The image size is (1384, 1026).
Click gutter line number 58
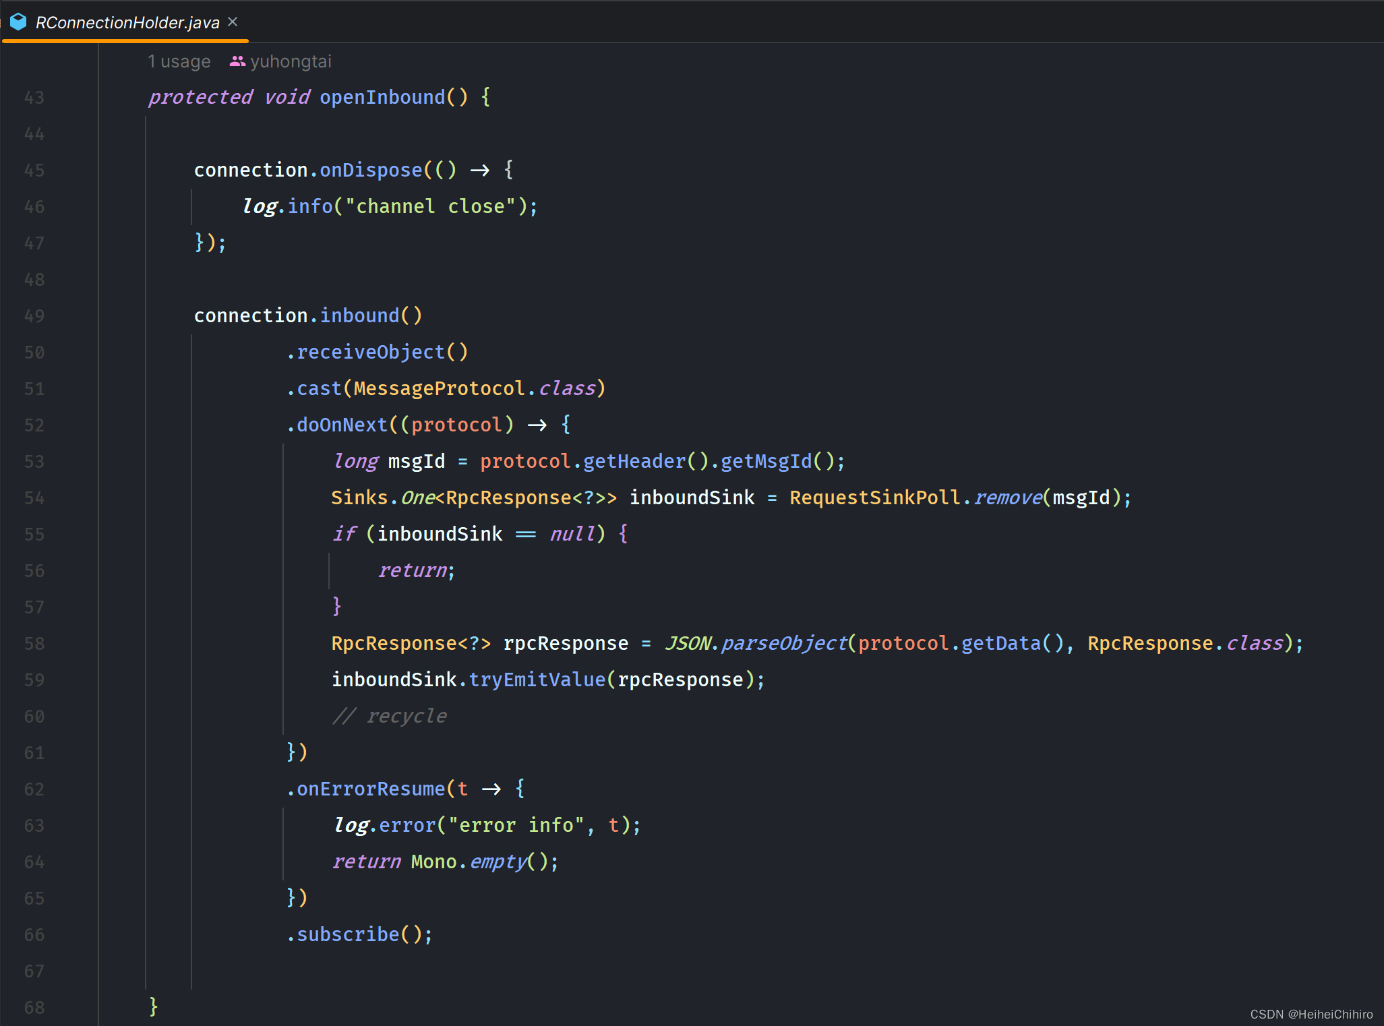coord(34,644)
